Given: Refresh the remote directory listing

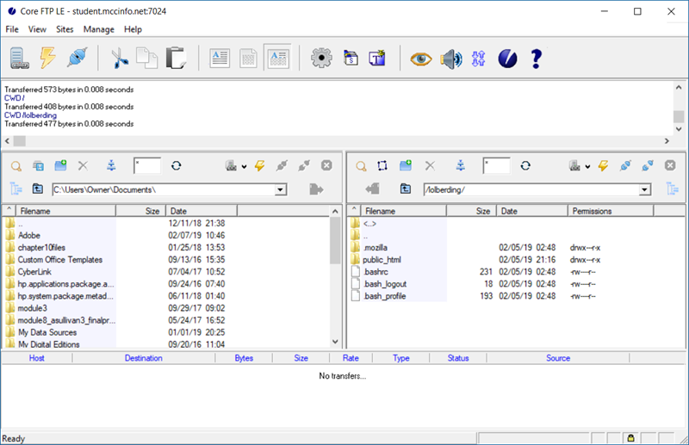Looking at the screenshot, I should coord(525,165).
